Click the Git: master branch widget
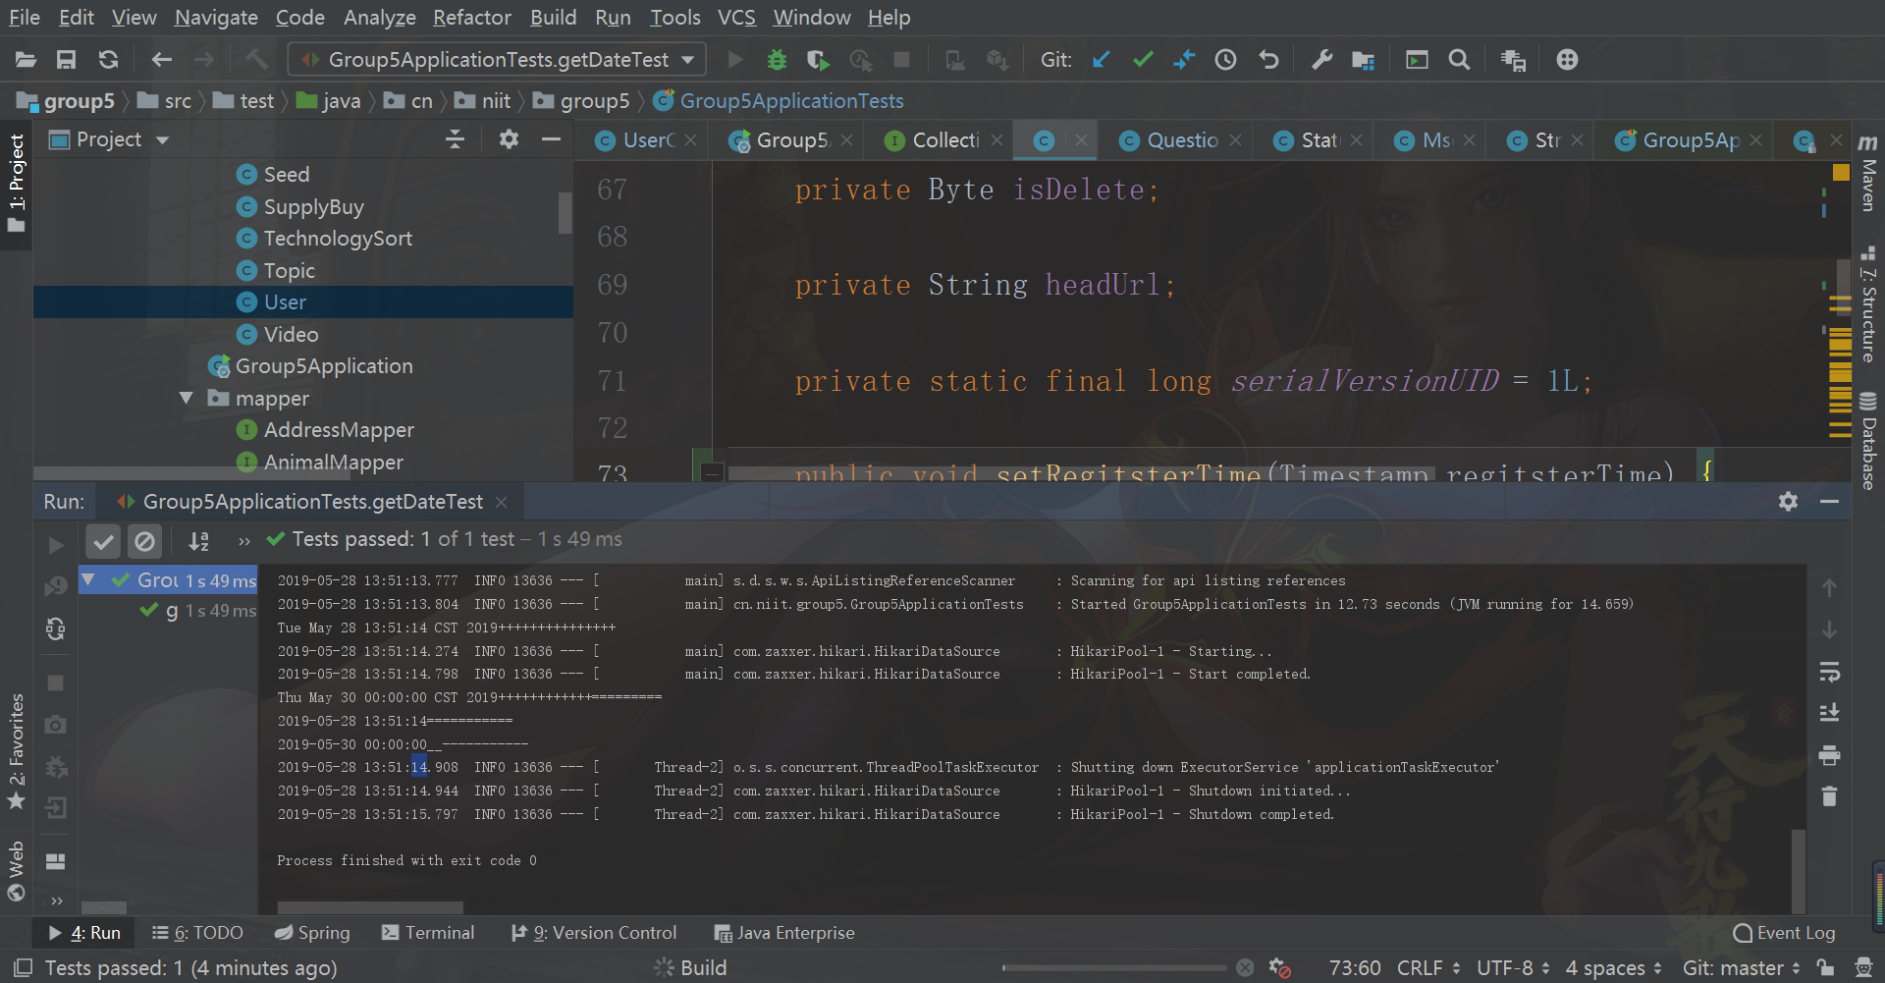This screenshot has height=983, width=1885. pyautogui.click(x=1742, y=968)
